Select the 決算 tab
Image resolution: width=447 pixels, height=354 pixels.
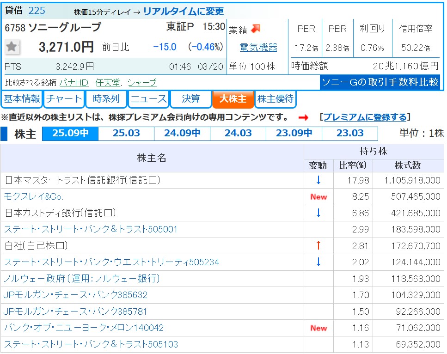[x=190, y=99]
